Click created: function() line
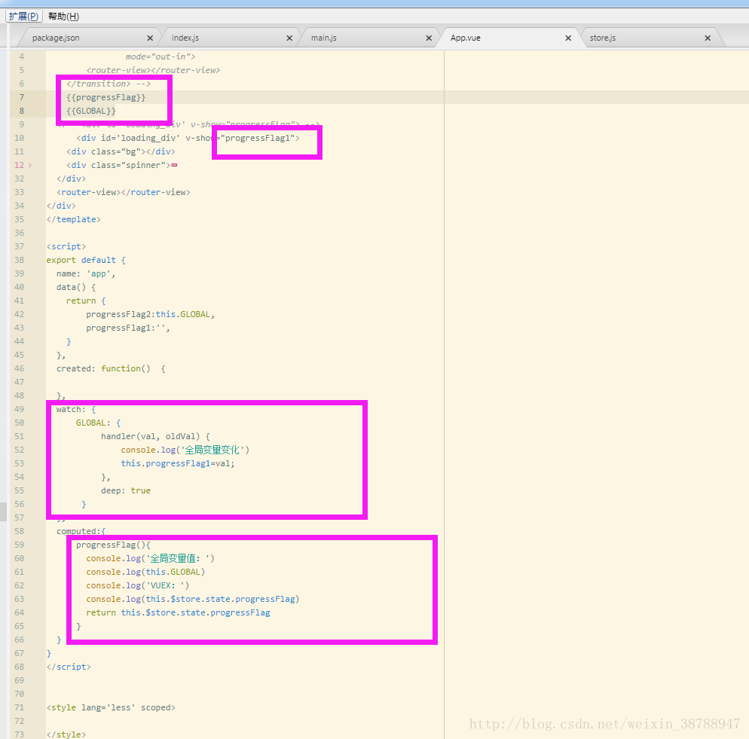 111,369
